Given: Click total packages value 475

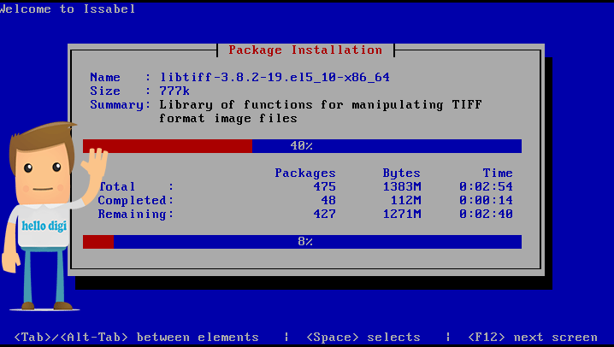Looking at the screenshot, I should point(325,186).
